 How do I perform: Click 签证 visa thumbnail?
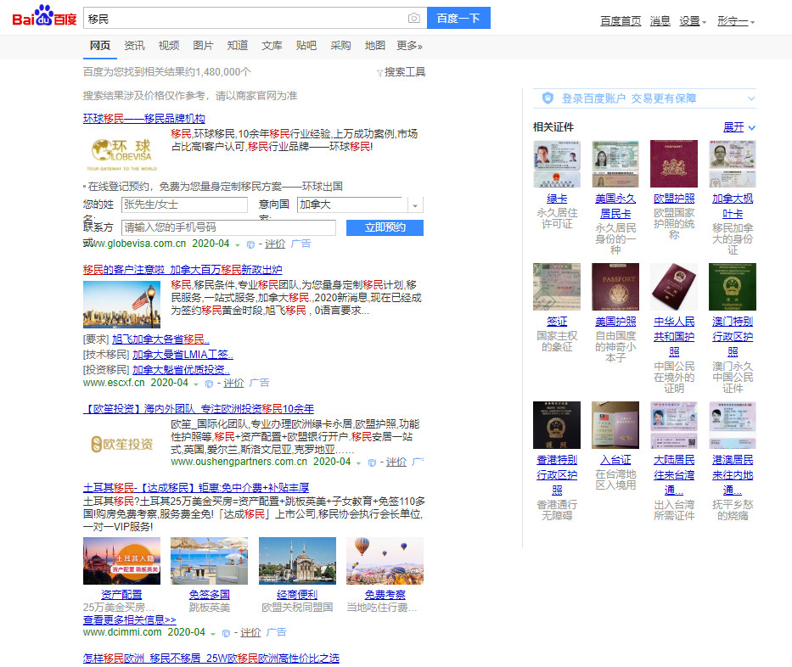coord(557,286)
